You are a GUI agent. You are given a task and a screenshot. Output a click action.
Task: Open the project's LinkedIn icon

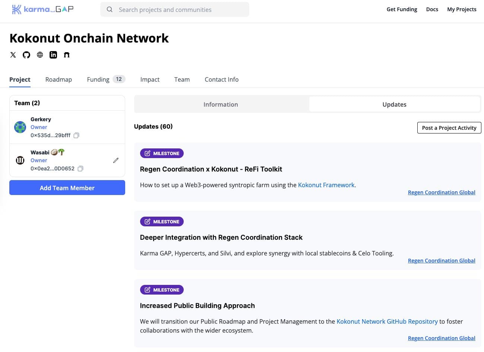click(53, 55)
